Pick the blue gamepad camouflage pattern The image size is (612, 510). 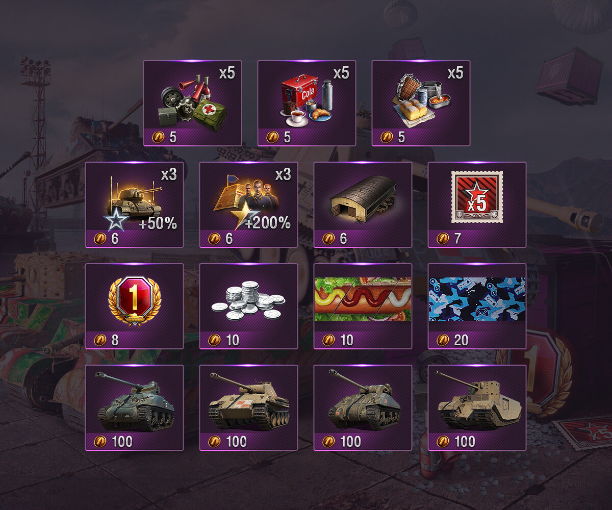point(477,306)
